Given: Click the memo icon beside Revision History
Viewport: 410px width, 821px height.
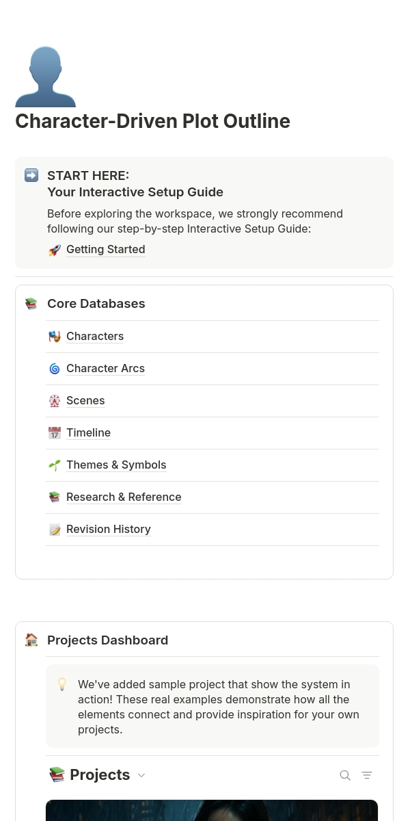Looking at the screenshot, I should (55, 530).
